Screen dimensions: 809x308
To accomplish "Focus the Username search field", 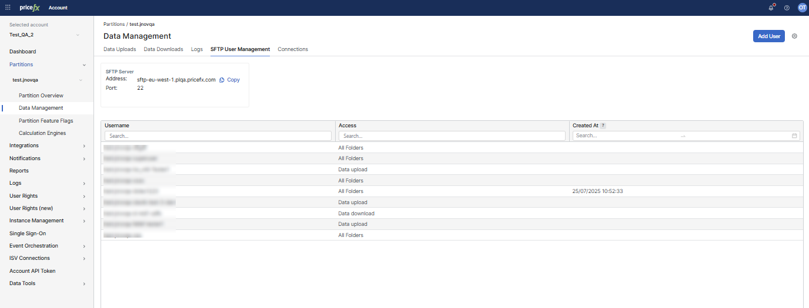I will [x=218, y=136].
